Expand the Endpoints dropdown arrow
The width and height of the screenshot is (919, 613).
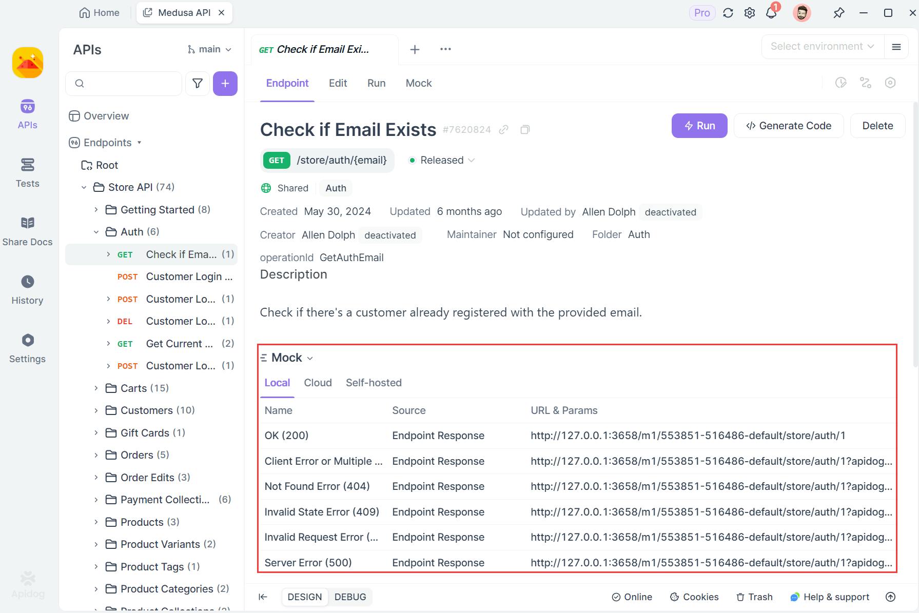[x=139, y=143]
